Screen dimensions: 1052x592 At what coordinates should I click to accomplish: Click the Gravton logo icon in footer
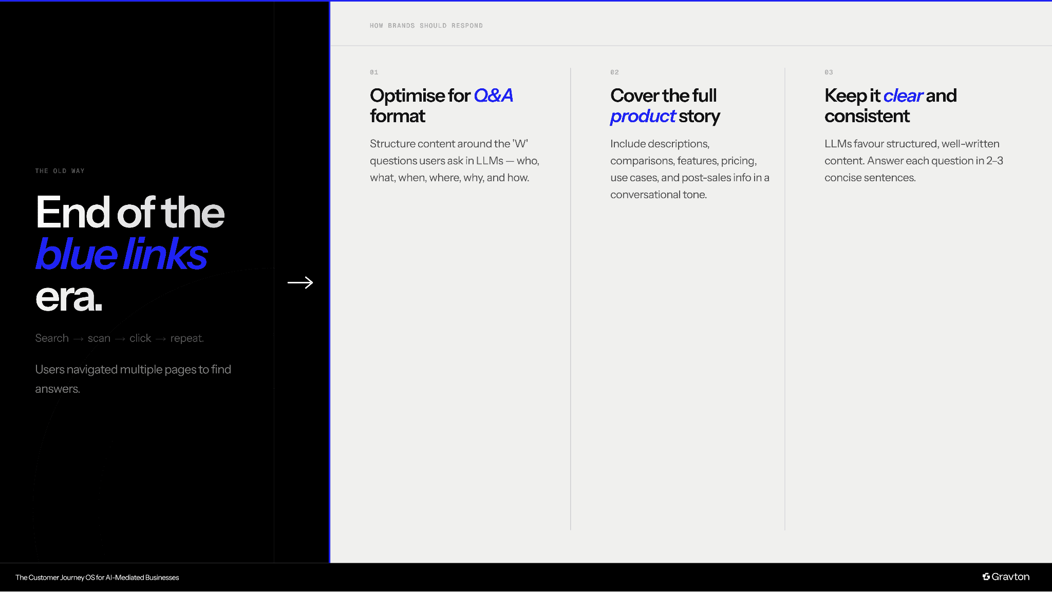click(986, 577)
